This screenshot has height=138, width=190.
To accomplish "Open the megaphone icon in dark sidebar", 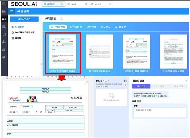I will click(4, 57).
